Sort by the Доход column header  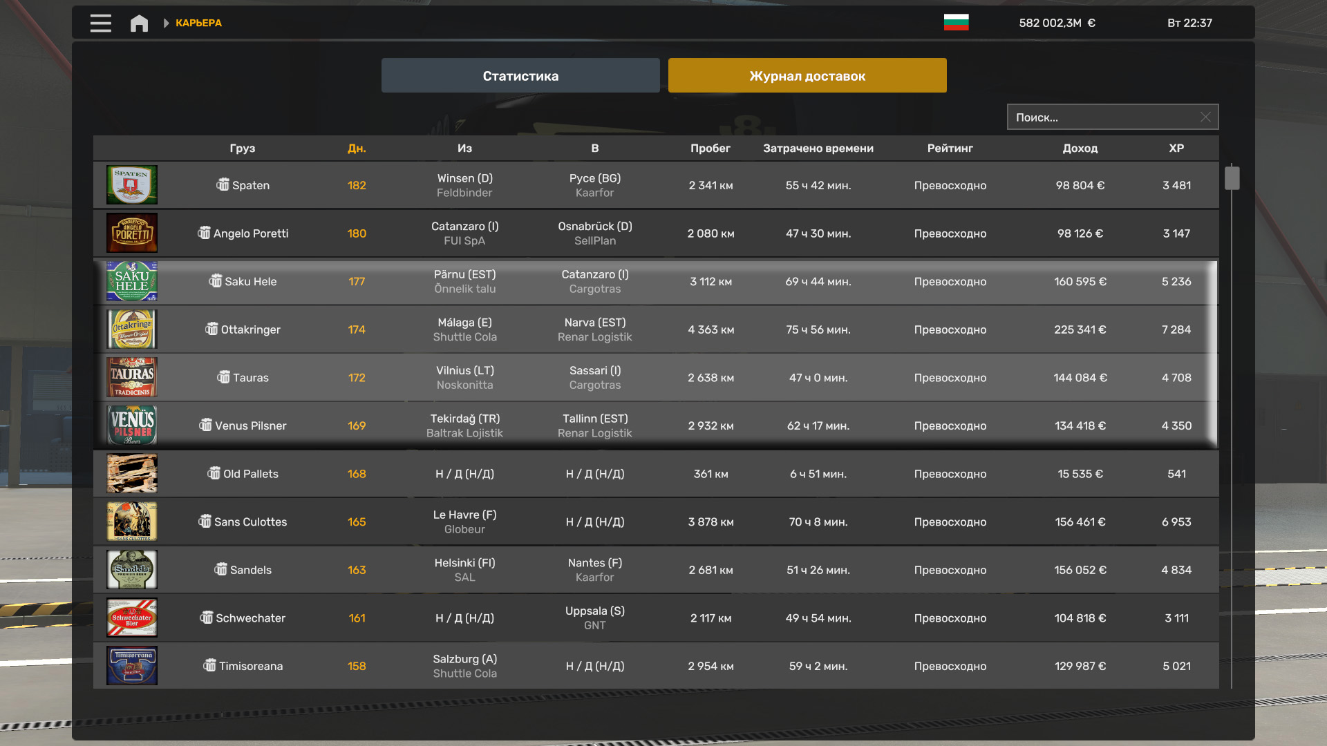point(1080,148)
